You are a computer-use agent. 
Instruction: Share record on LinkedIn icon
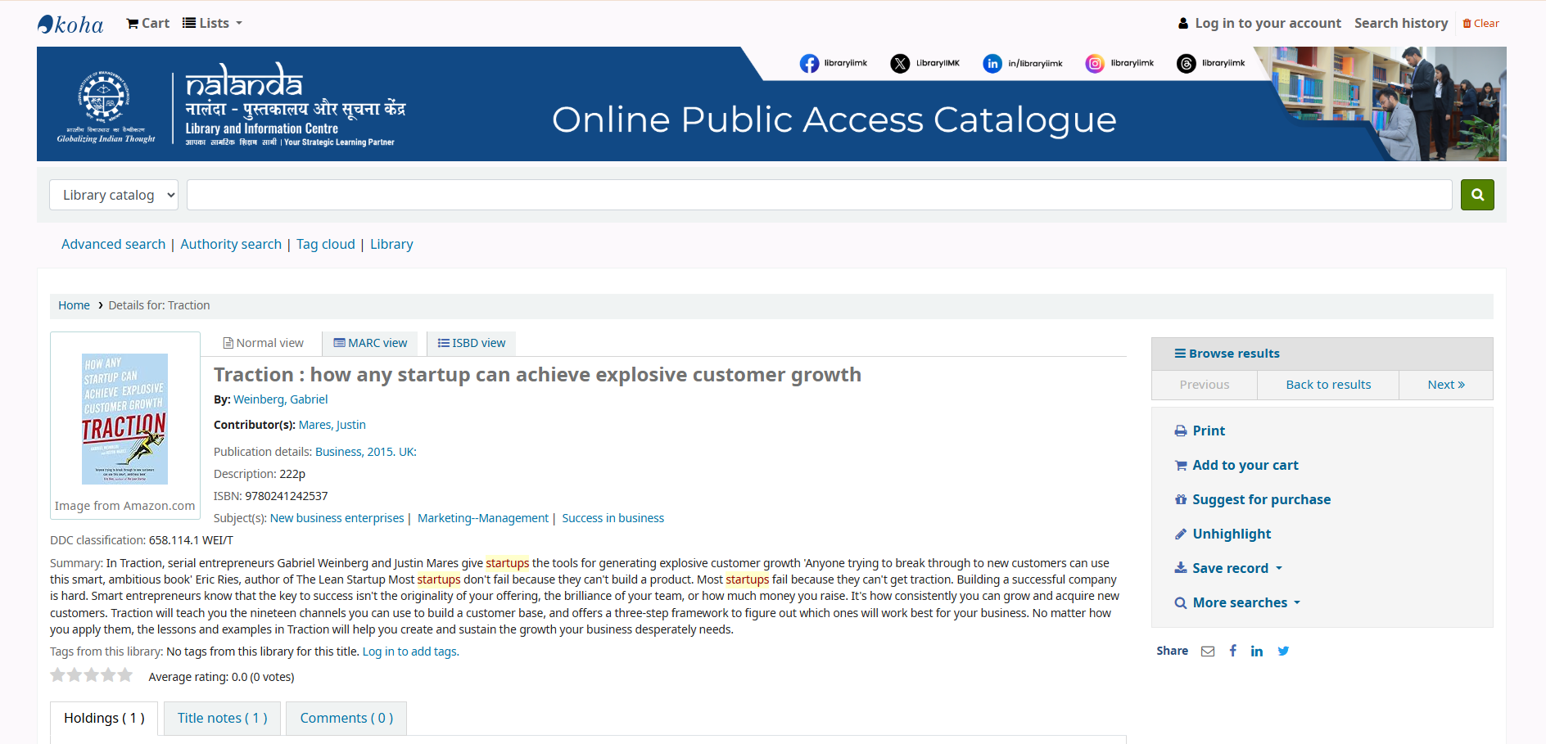click(x=1257, y=652)
